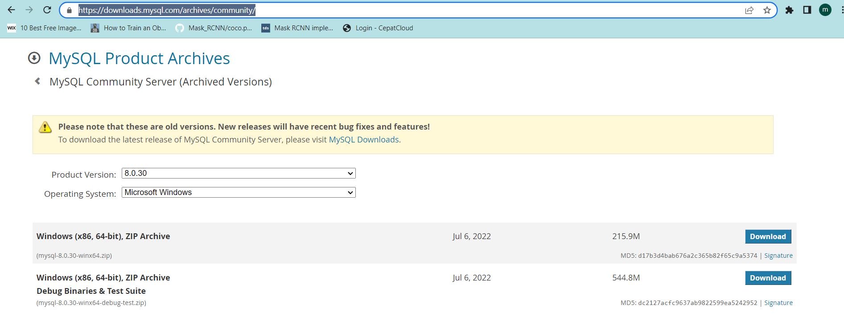The width and height of the screenshot is (844, 317).
Task: Bookmark this page with the star
Action: pyautogui.click(x=767, y=10)
